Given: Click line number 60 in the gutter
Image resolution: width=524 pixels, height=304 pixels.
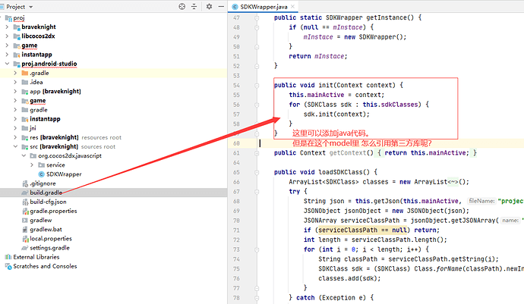Looking at the screenshot, I should pyautogui.click(x=237, y=143).
